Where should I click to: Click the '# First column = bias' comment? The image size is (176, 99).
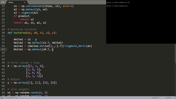click(x=24, y=63)
